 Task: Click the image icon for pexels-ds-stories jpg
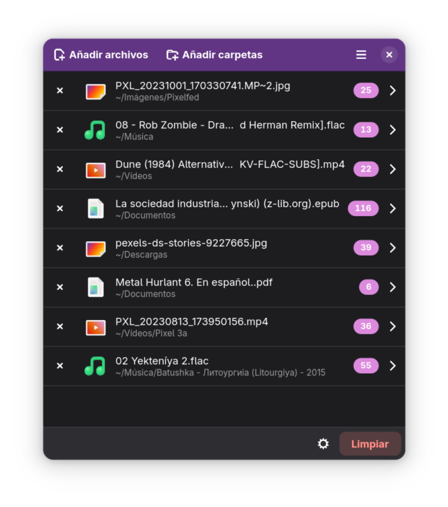click(96, 248)
